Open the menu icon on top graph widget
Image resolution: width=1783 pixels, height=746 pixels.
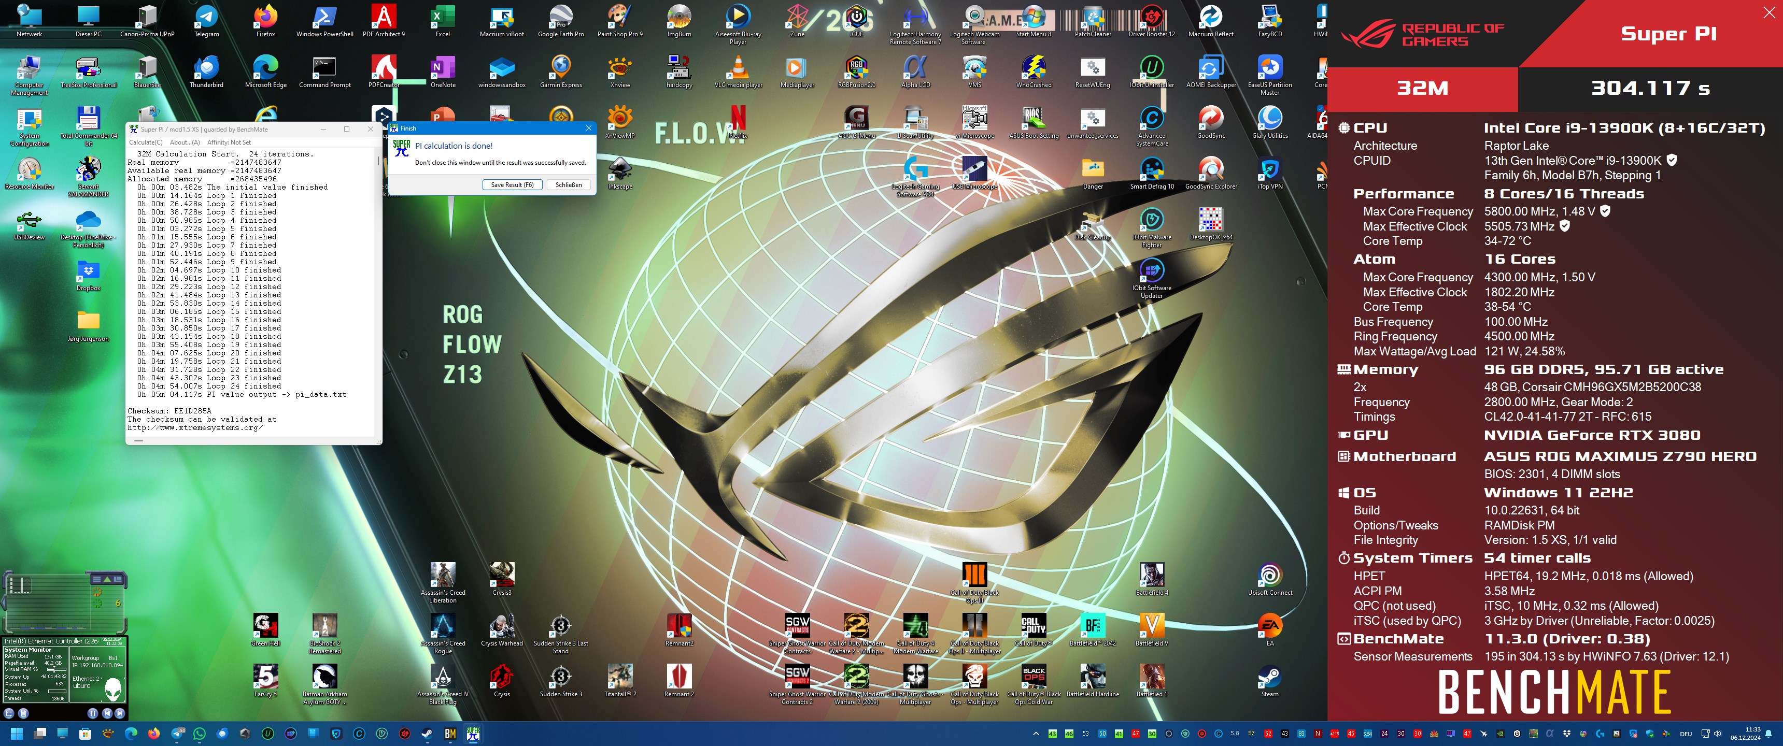pyautogui.click(x=97, y=579)
